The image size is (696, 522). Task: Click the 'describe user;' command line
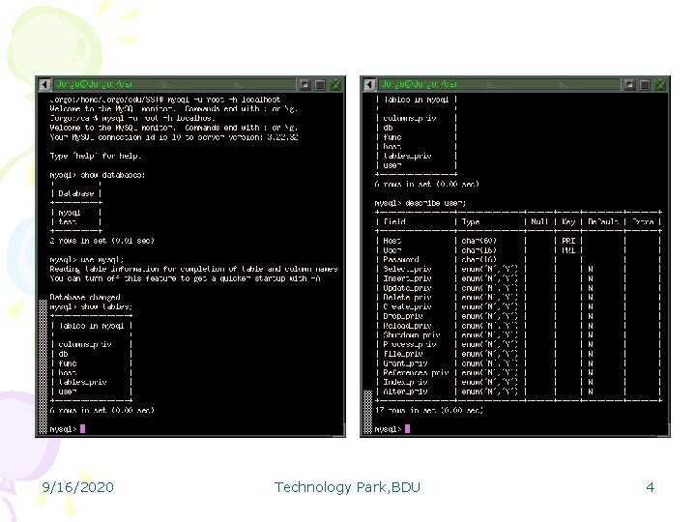click(420, 203)
